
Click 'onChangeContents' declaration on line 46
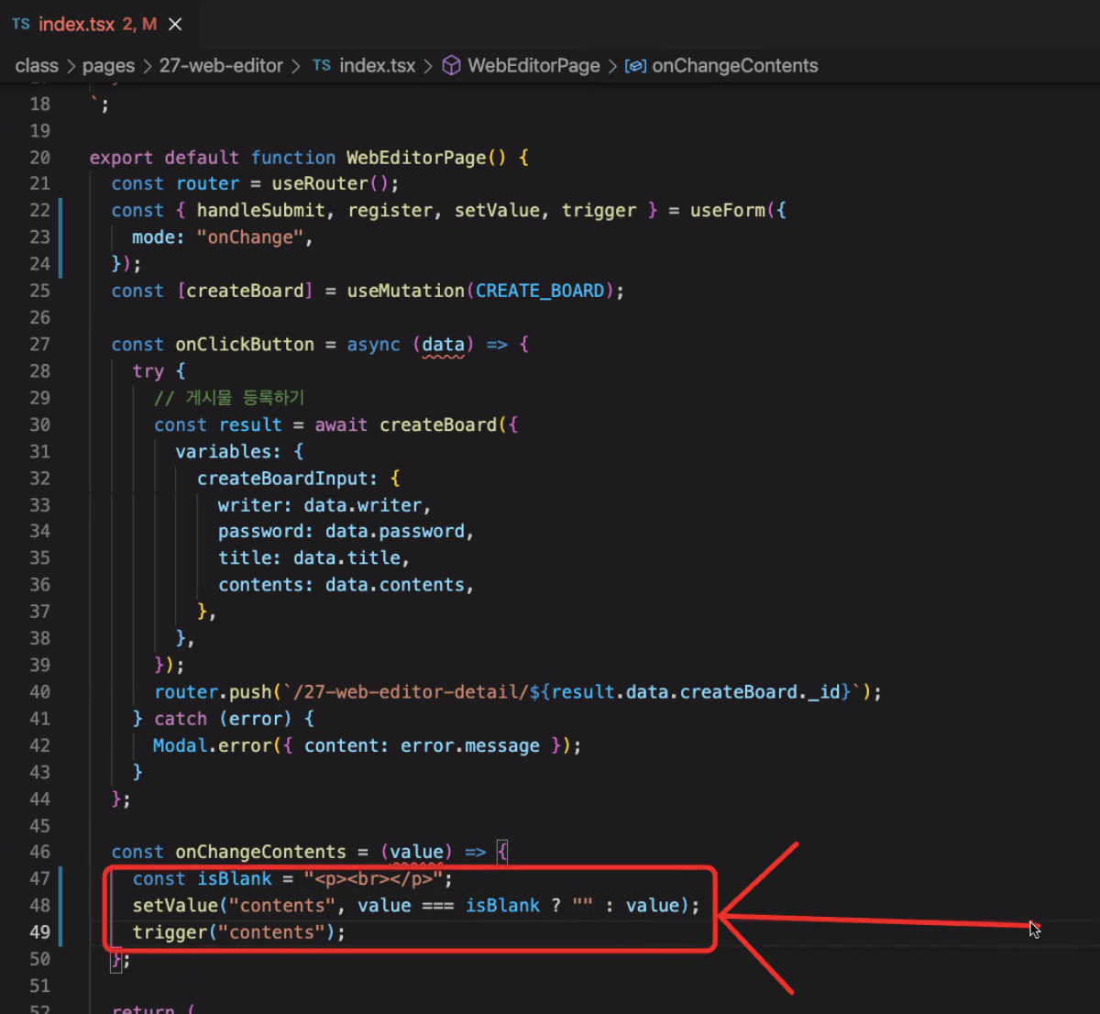coord(261,852)
